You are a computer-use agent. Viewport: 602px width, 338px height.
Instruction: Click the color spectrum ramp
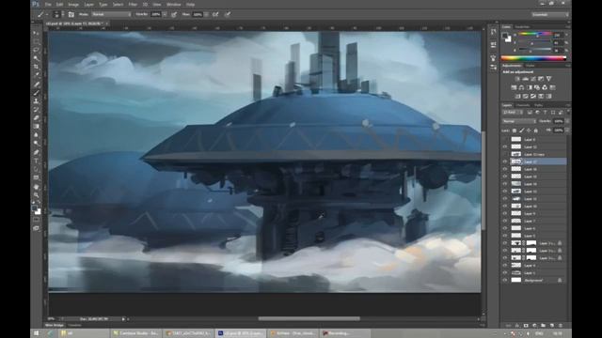click(x=533, y=58)
